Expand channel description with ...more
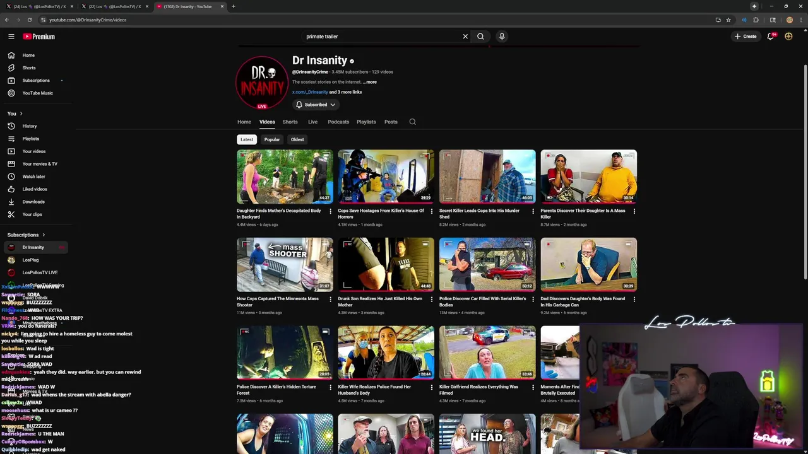Screen dimensions: 808x454 click(370, 82)
